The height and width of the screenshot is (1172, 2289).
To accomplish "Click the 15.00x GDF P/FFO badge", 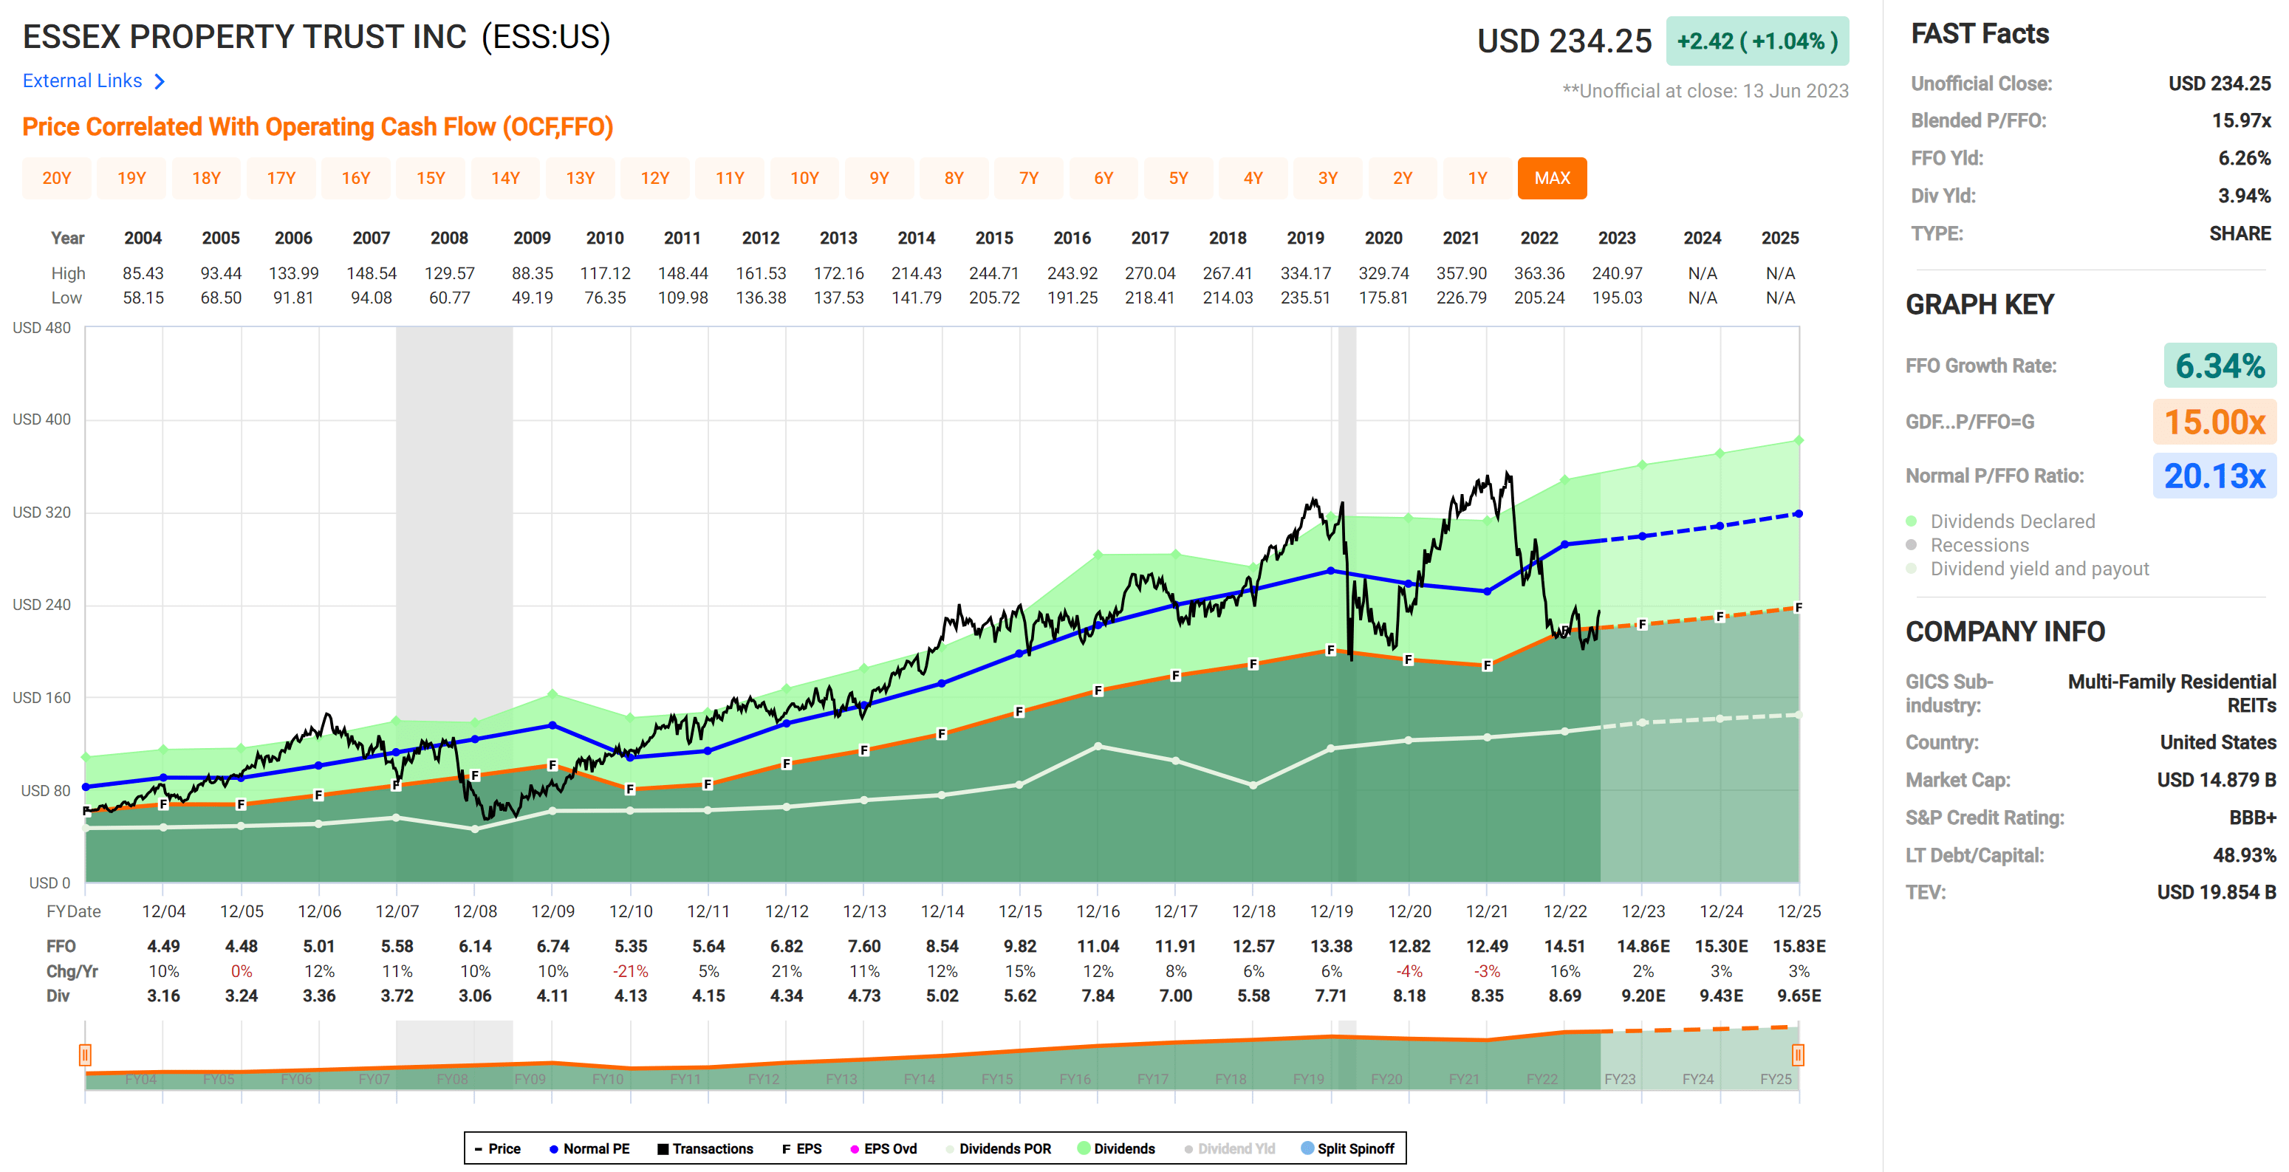I will tap(2214, 421).
